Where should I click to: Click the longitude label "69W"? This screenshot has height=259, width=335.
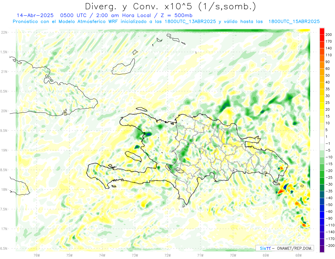[x=266, y=255]
